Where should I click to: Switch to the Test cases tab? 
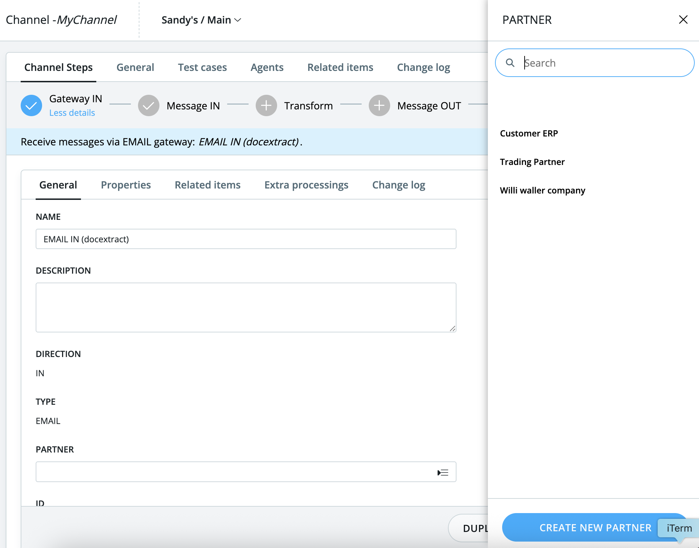(x=202, y=67)
